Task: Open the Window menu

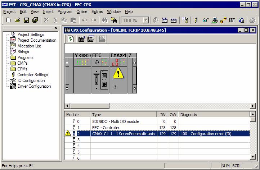Action: [x=114, y=12]
